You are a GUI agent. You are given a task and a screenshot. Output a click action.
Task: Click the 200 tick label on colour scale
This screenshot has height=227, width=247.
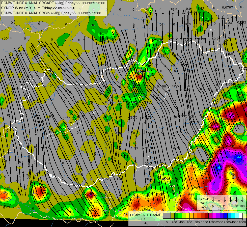174,222
